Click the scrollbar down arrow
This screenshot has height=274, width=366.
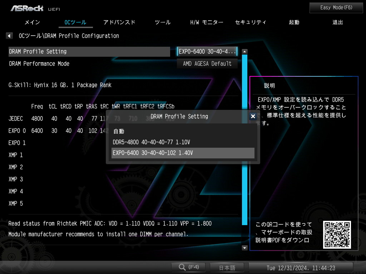(244, 248)
